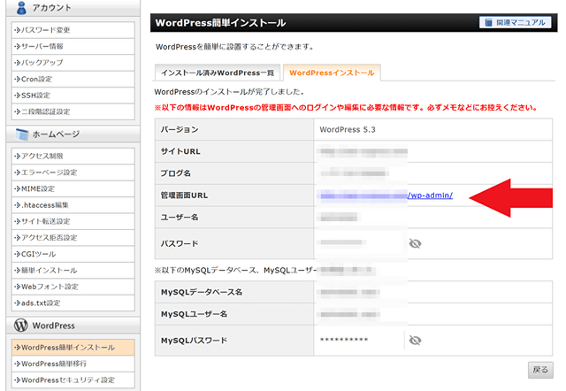Click the red warning notice text

tap(346, 108)
